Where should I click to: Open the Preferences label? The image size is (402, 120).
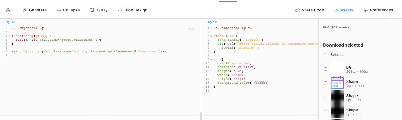381,10
